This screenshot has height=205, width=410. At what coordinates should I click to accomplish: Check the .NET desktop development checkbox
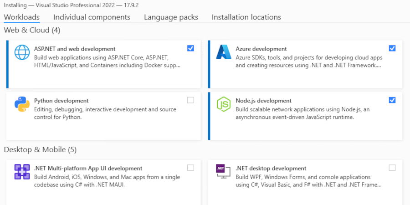(392, 168)
